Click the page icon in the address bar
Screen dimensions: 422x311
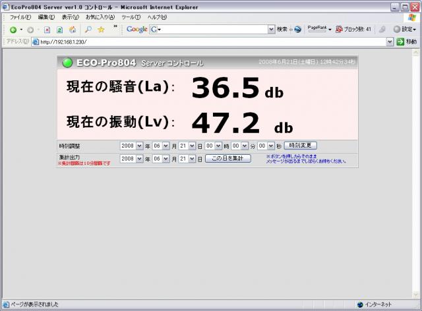tap(36, 42)
